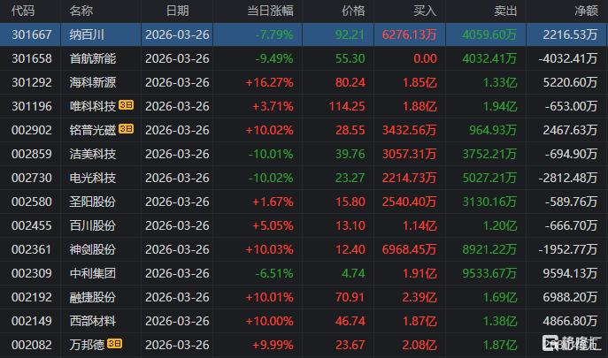Sort by the 代码 column header
608x358 pixels.
click(x=23, y=11)
